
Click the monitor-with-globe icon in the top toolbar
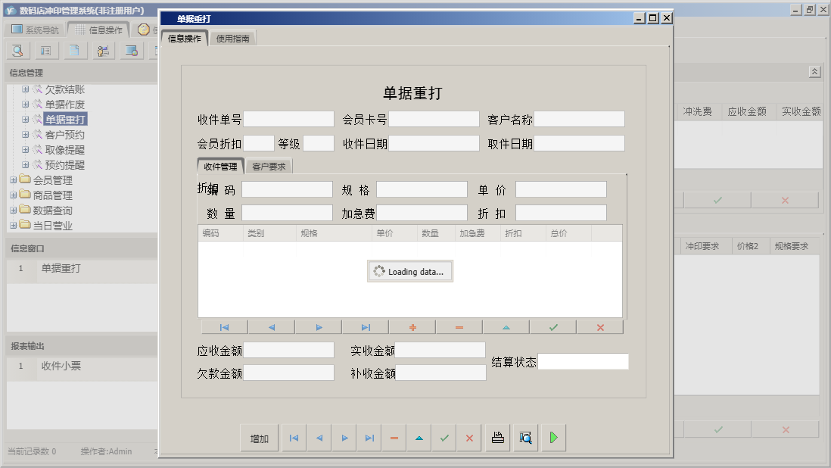coord(131,50)
